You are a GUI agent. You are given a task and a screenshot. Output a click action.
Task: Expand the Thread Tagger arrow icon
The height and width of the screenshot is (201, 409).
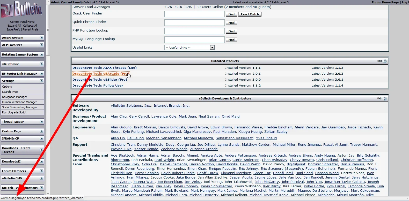[41, 122]
